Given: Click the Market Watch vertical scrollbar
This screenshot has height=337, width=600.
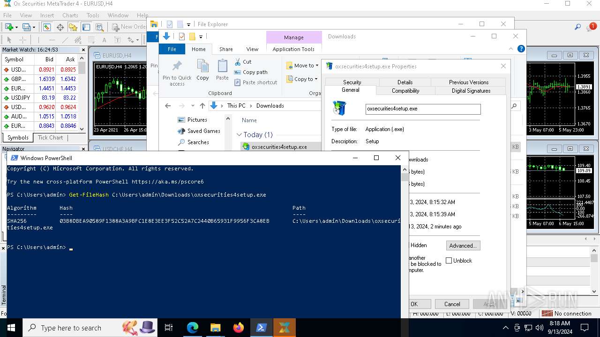Looking at the screenshot, I should point(82,97).
